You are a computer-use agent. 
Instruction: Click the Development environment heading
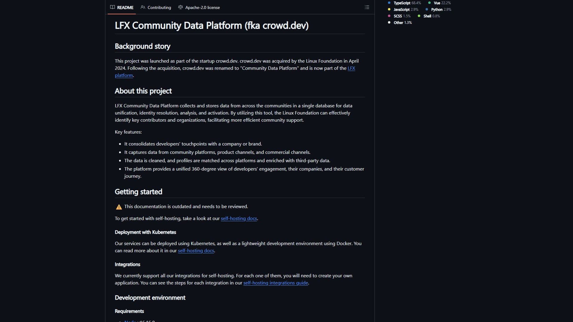pos(150,298)
